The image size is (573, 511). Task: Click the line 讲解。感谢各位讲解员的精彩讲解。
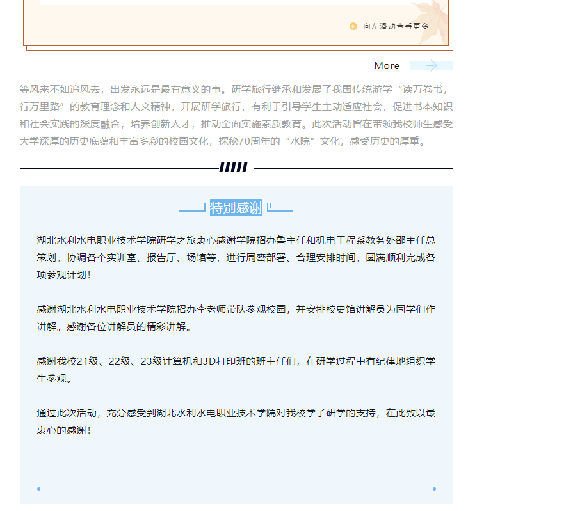point(115,327)
